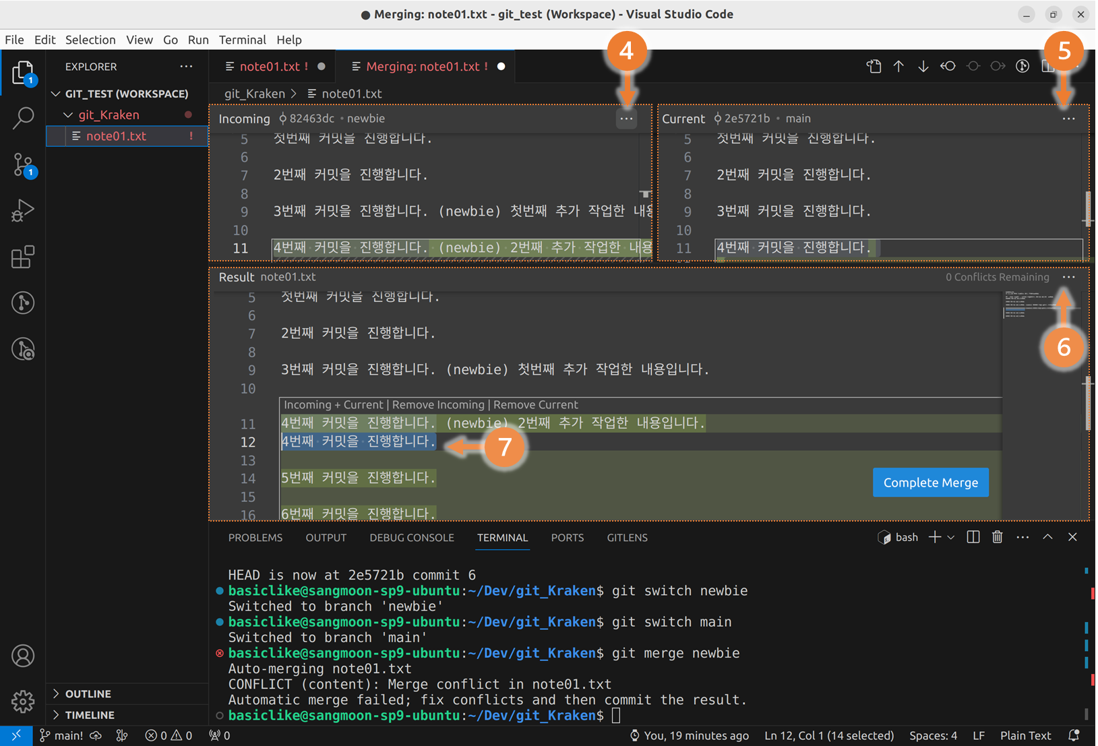Kill terminal with the trash icon
The width and height of the screenshot is (1098, 746).
pyautogui.click(x=997, y=537)
